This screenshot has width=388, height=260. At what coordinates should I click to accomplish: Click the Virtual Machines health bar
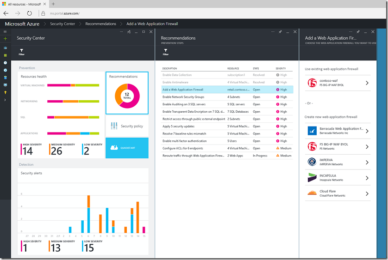(73, 85)
